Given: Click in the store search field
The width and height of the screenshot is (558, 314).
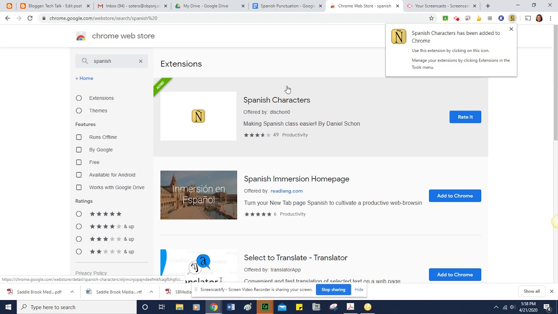Looking at the screenshot, I should coord(112,61).
